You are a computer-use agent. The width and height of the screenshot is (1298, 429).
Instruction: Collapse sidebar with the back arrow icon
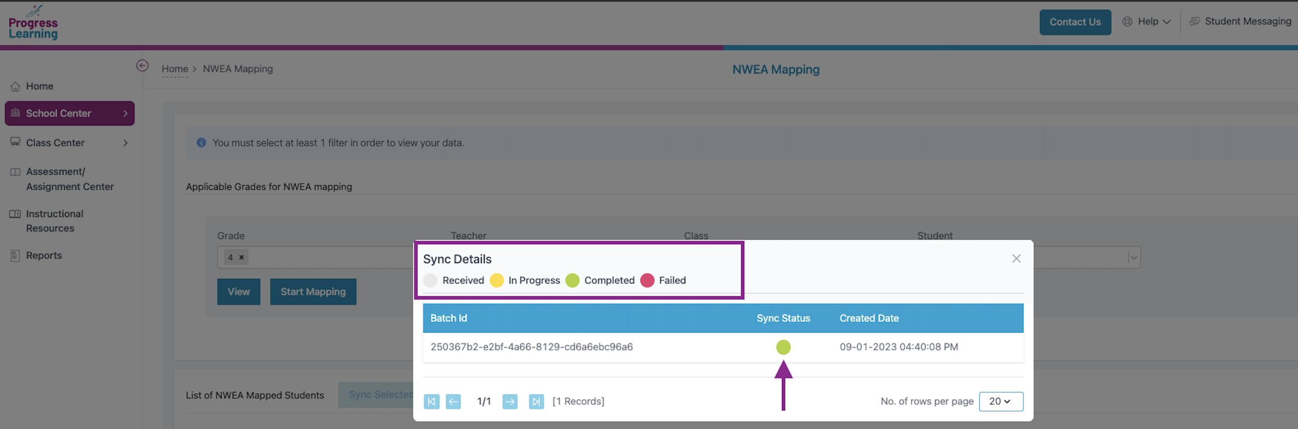click(142, 66)
